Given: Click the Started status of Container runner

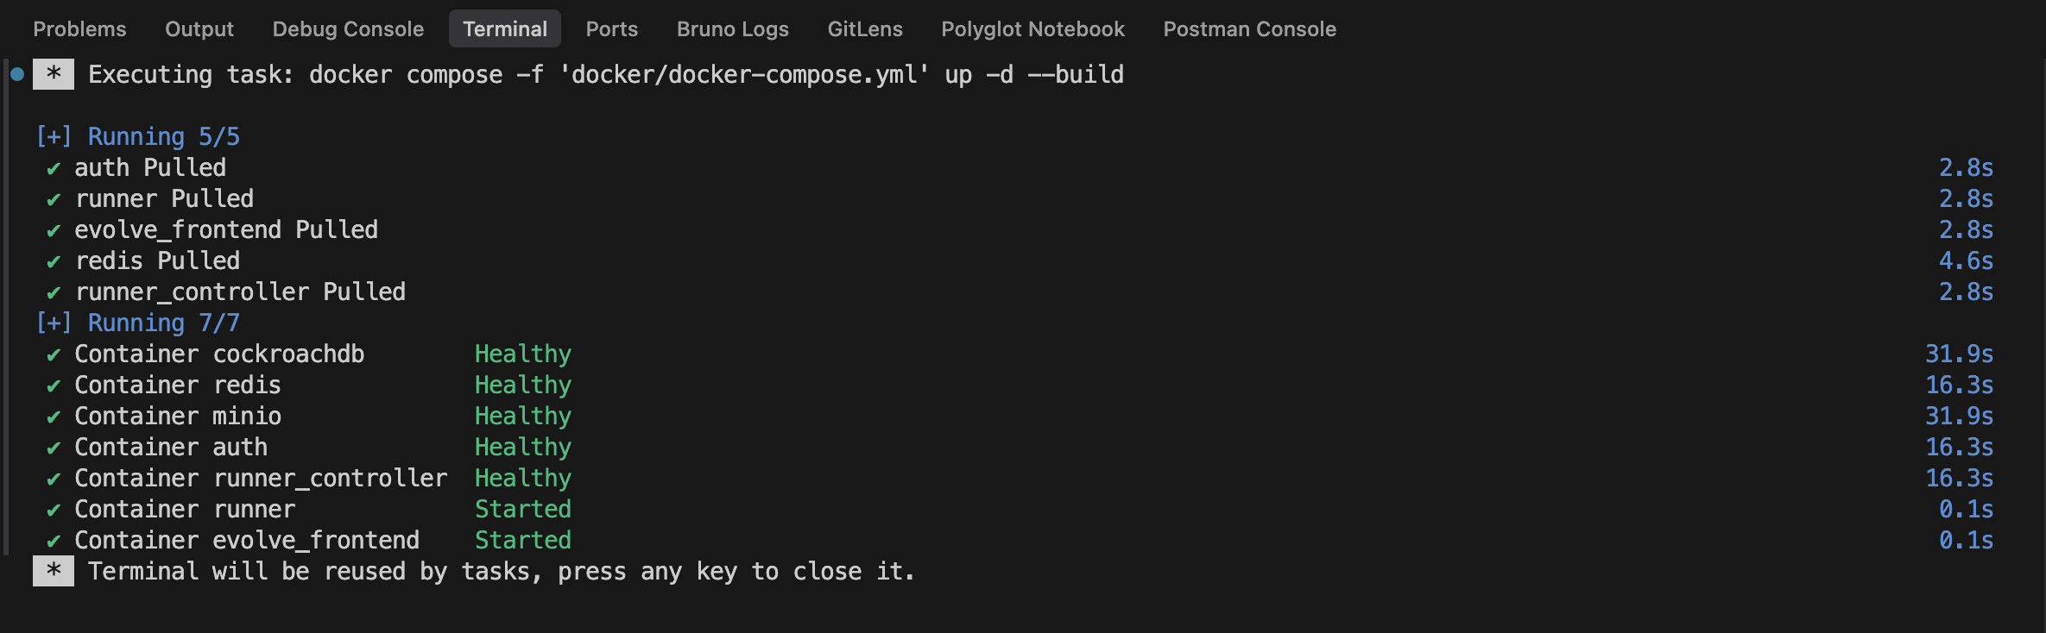Looking at the screenshot, I should click(x=523, y=509).
